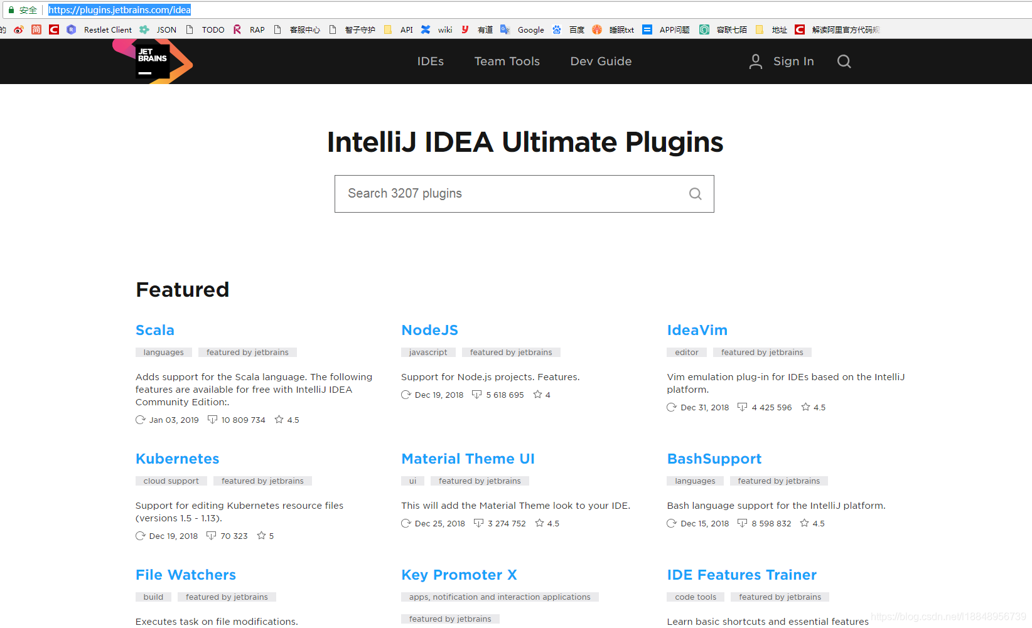
Task: Open the BashSupport plugin page
Action: tap(714, 459)
